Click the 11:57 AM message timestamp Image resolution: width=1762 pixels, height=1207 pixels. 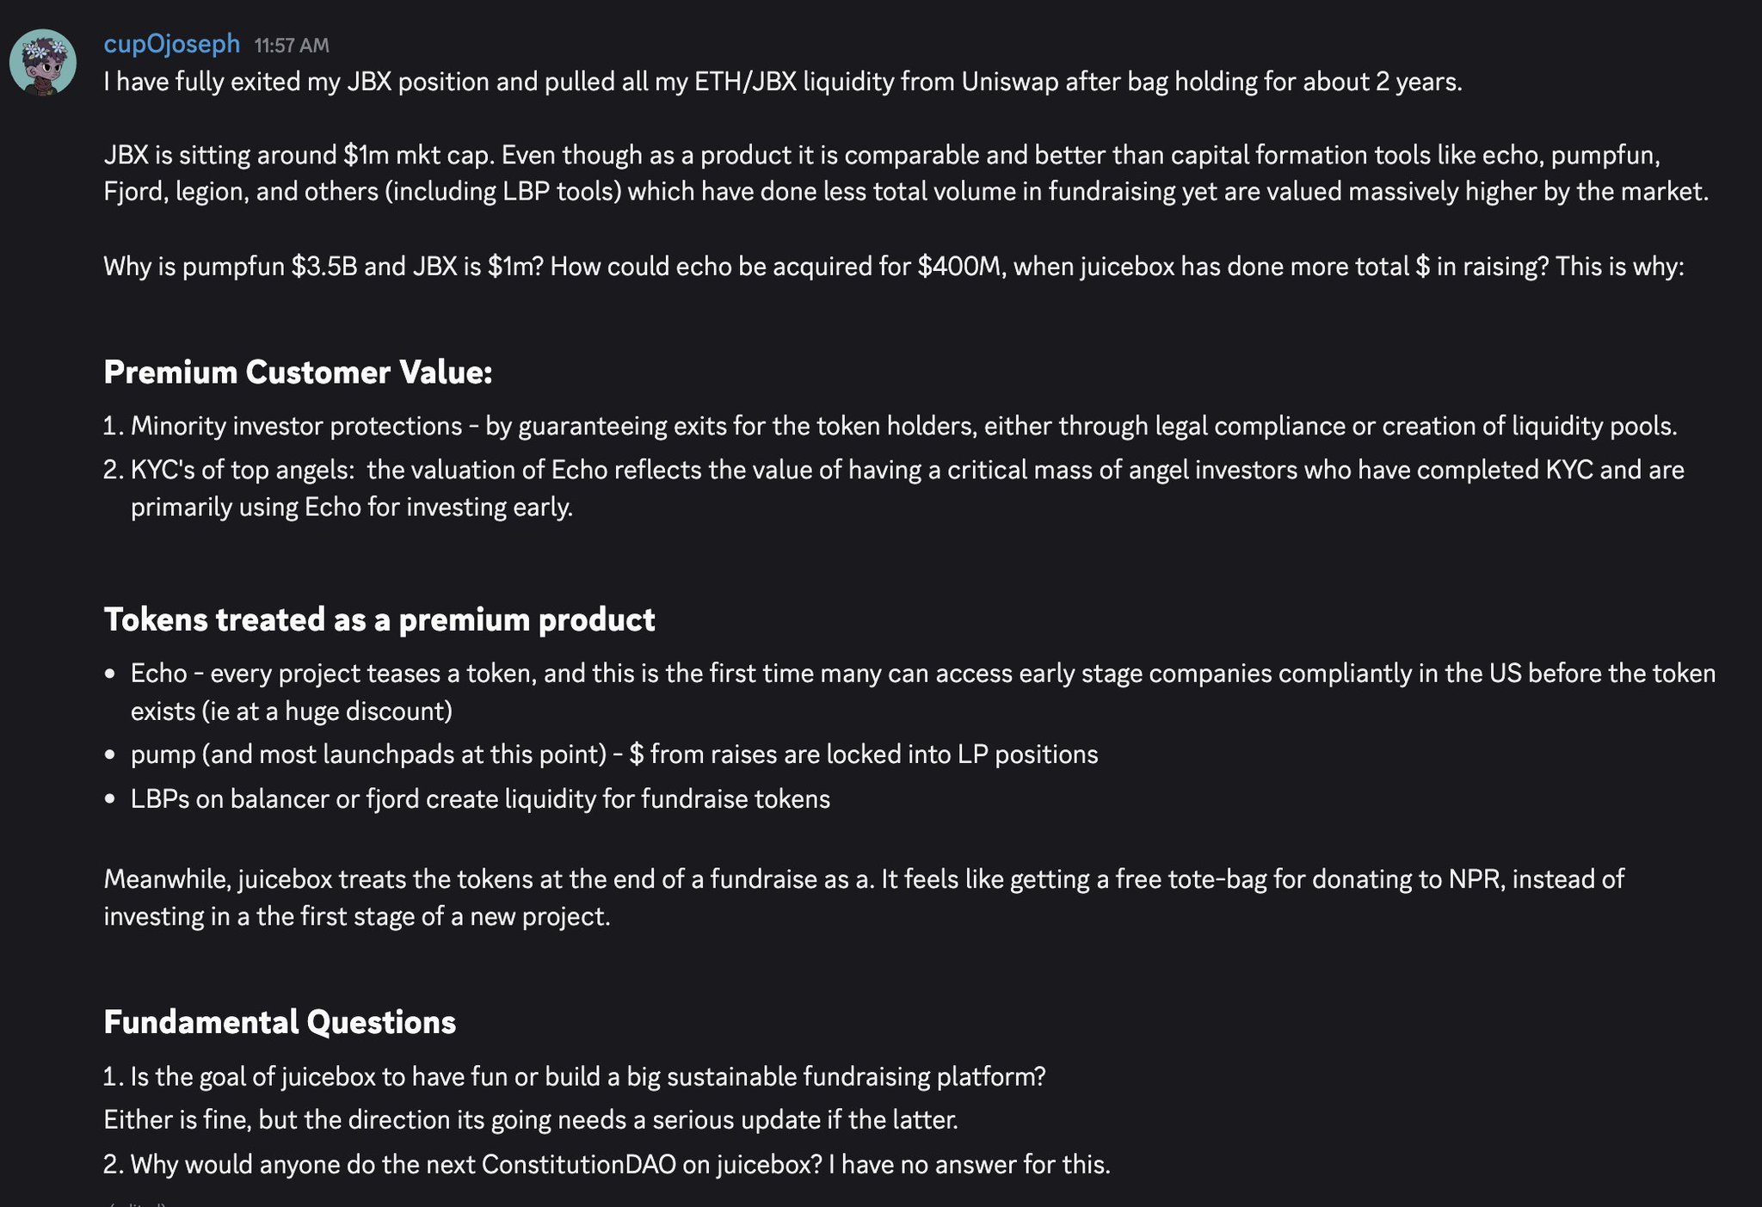point(292,46)
